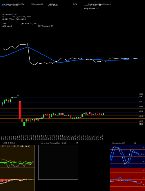Click the 17.92 price axis label
Screen dimensions: 145x191
click(141, 111)
